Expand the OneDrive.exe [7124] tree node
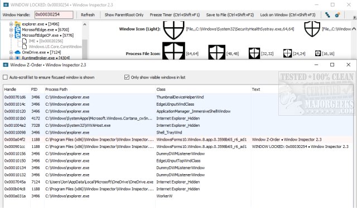The image size is (357, 208). click(11, 52)
